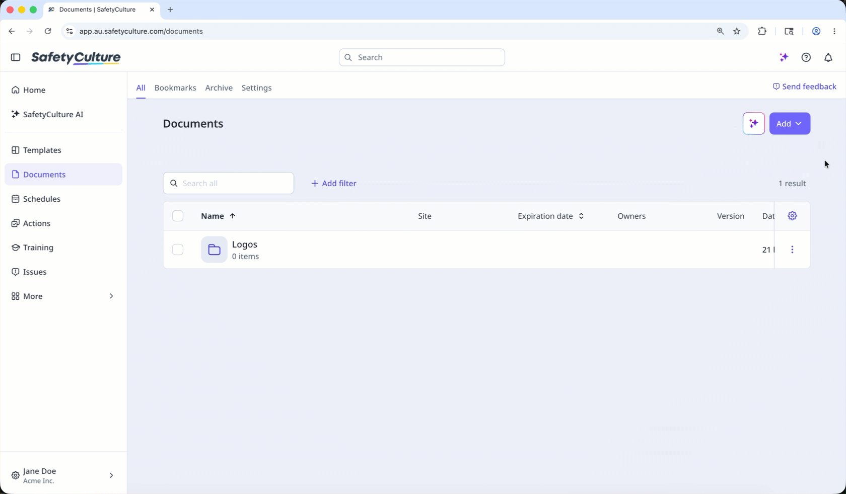The image size is (846, 494).
Task: Switch to the All tab
Action: (140, 88)
